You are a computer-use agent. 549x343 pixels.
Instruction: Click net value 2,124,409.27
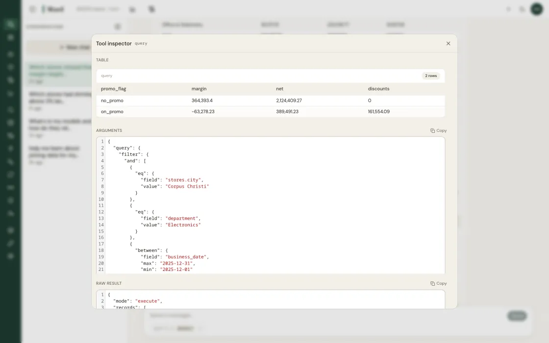[289, 100]
